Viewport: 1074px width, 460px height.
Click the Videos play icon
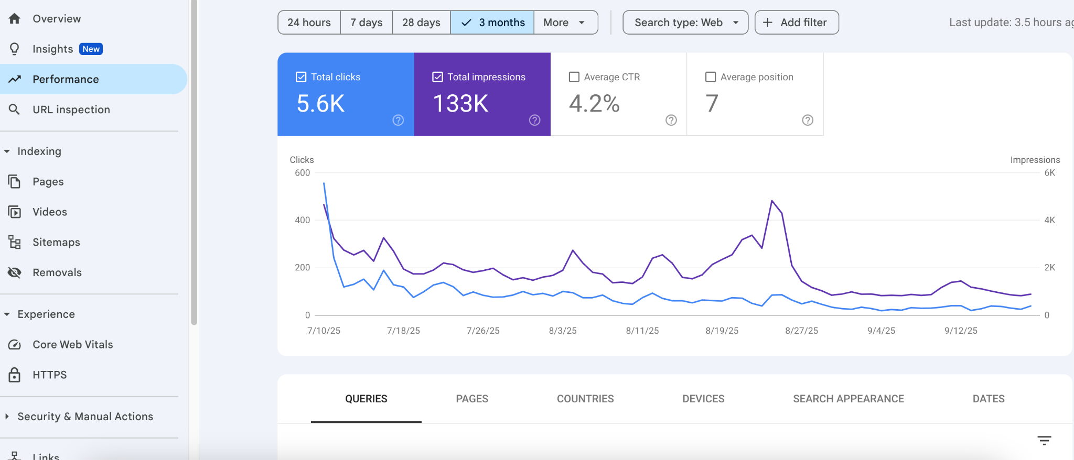(x=15, y=212)
